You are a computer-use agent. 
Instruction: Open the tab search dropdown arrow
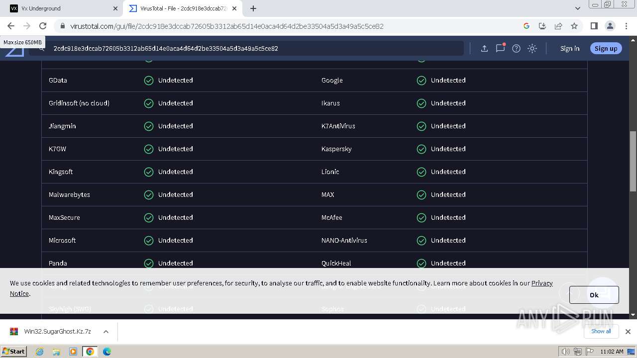click(578, 8)
